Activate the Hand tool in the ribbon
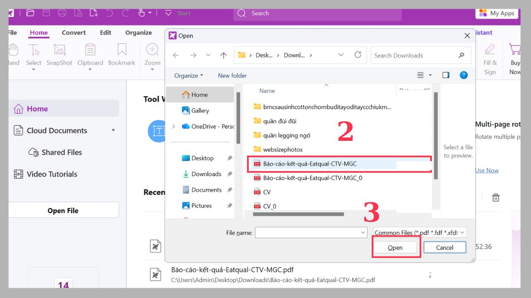 [x=13, y=53]
